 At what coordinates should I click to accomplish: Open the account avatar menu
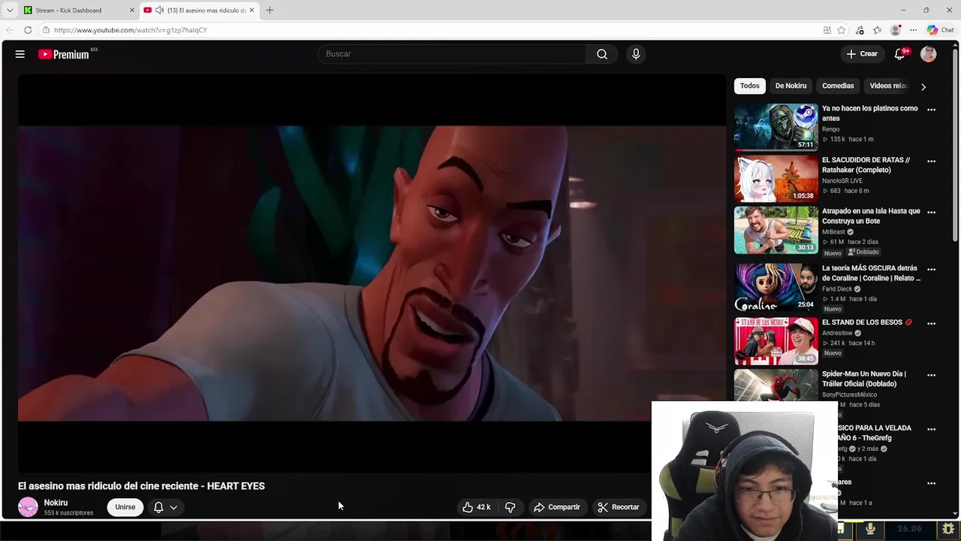coord(929,54)
